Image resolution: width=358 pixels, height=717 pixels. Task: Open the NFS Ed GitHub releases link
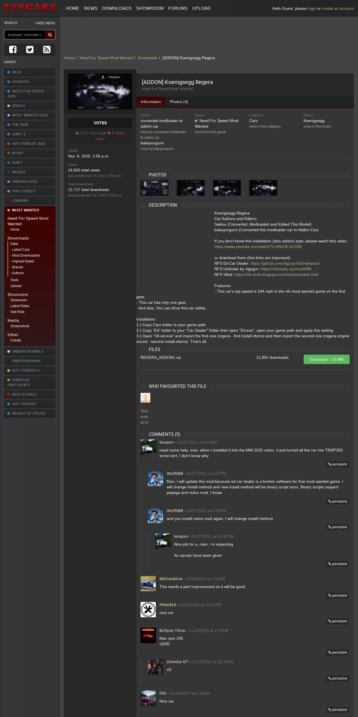285,264
